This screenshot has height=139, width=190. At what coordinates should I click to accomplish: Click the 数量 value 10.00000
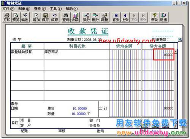pyautogui.click(x=79, y=114)
